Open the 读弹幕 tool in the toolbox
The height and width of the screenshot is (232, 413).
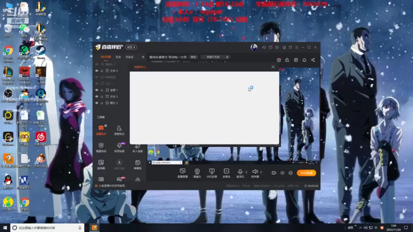[101, 164]
